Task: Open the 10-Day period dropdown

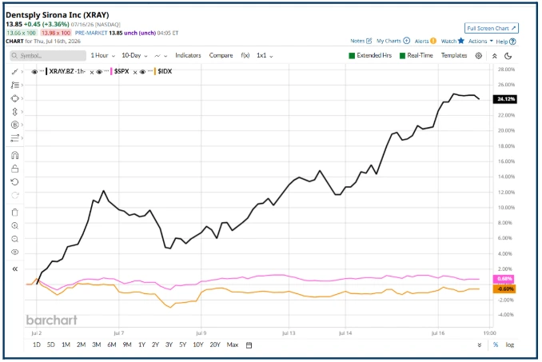Action: coord(134,55)
